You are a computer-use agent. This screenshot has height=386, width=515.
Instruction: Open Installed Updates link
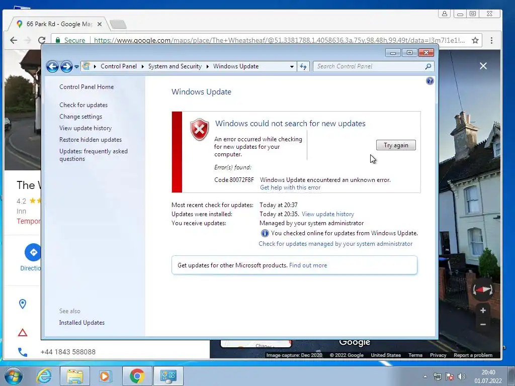(82, 323)
